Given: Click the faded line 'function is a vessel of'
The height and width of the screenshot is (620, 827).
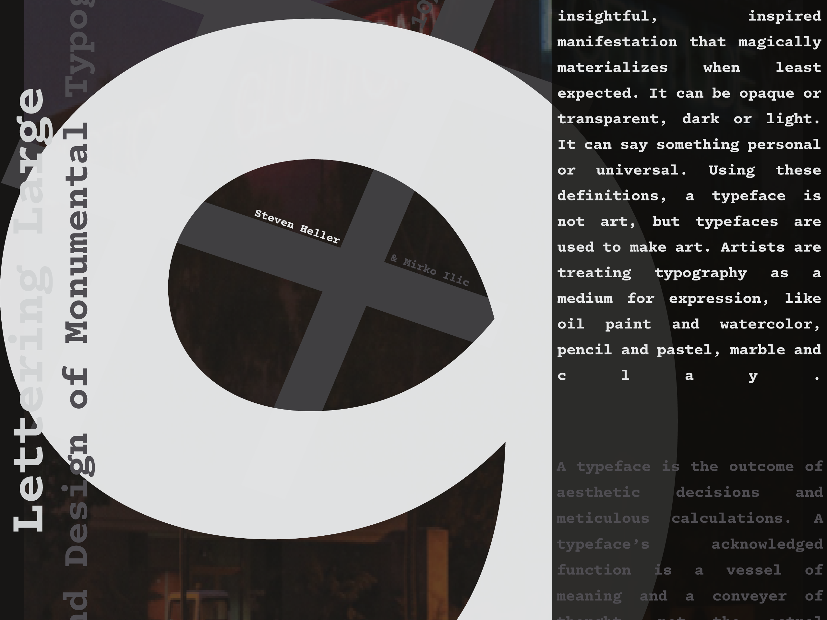Looking at the screenshot, I should (689, 570).
